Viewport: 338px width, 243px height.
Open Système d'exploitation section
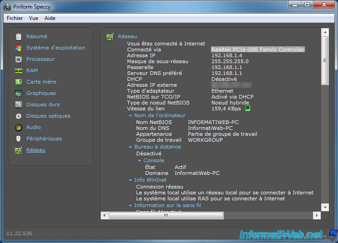click(56, 48)
